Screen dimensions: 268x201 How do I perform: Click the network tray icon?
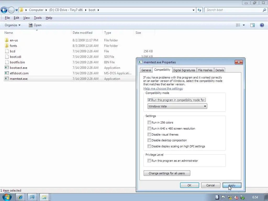[x=230, y=197]
